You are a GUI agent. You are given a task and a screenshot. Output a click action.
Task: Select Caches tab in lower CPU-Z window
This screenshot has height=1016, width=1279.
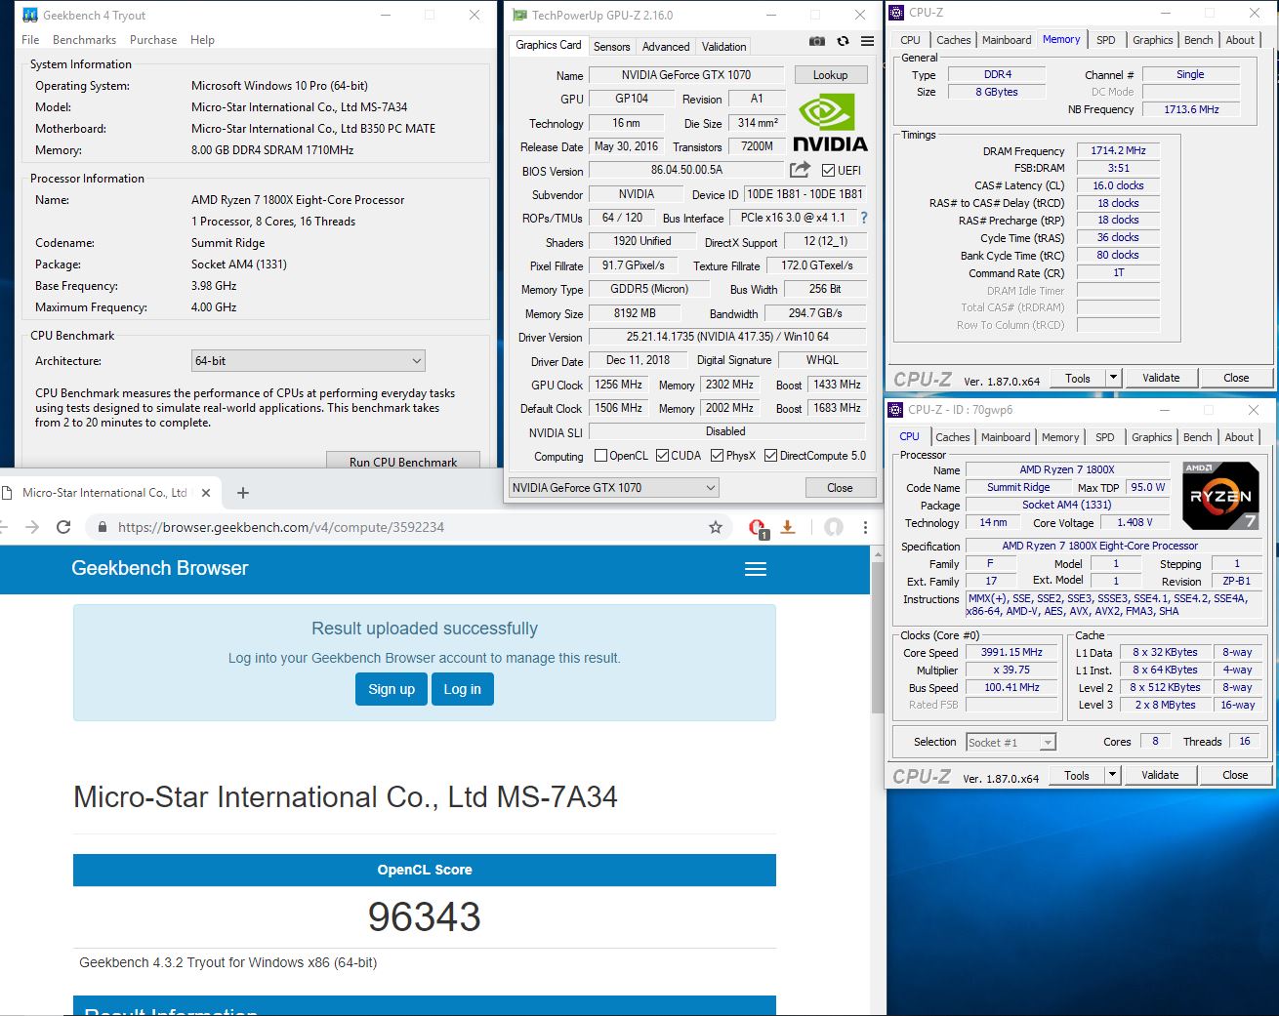953,437
